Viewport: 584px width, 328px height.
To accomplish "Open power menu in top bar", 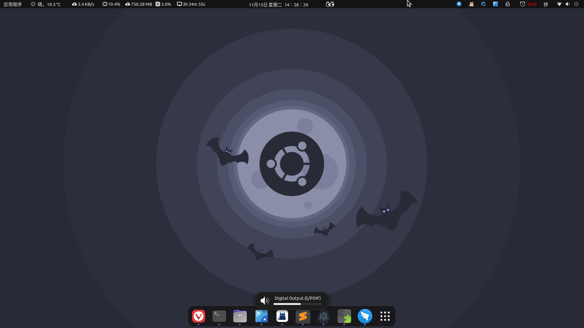I will 576,4.
